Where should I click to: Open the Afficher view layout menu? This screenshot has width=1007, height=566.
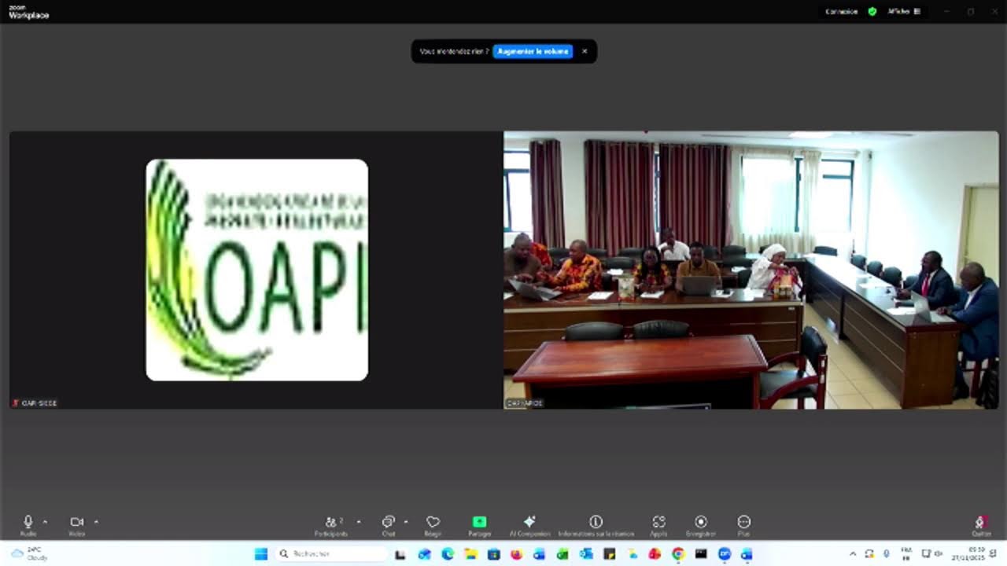click(x=904, y=12)
